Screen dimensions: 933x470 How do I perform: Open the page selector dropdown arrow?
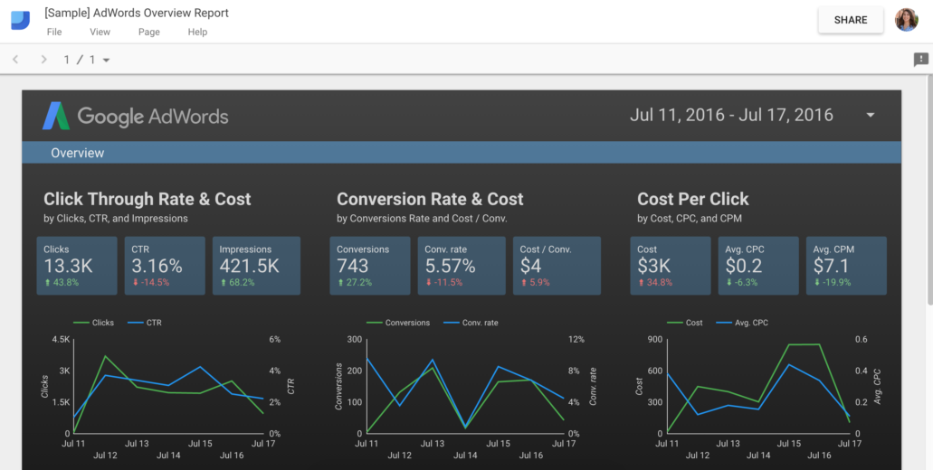coord(106,60)
